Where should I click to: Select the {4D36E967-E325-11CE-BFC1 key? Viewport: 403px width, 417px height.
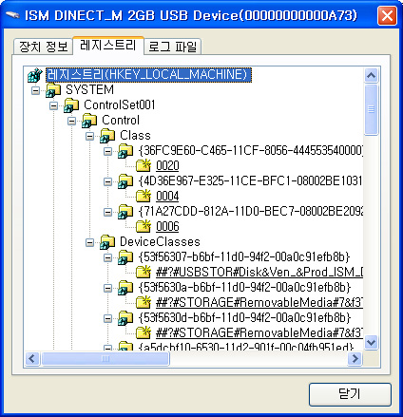coord(250,181)
